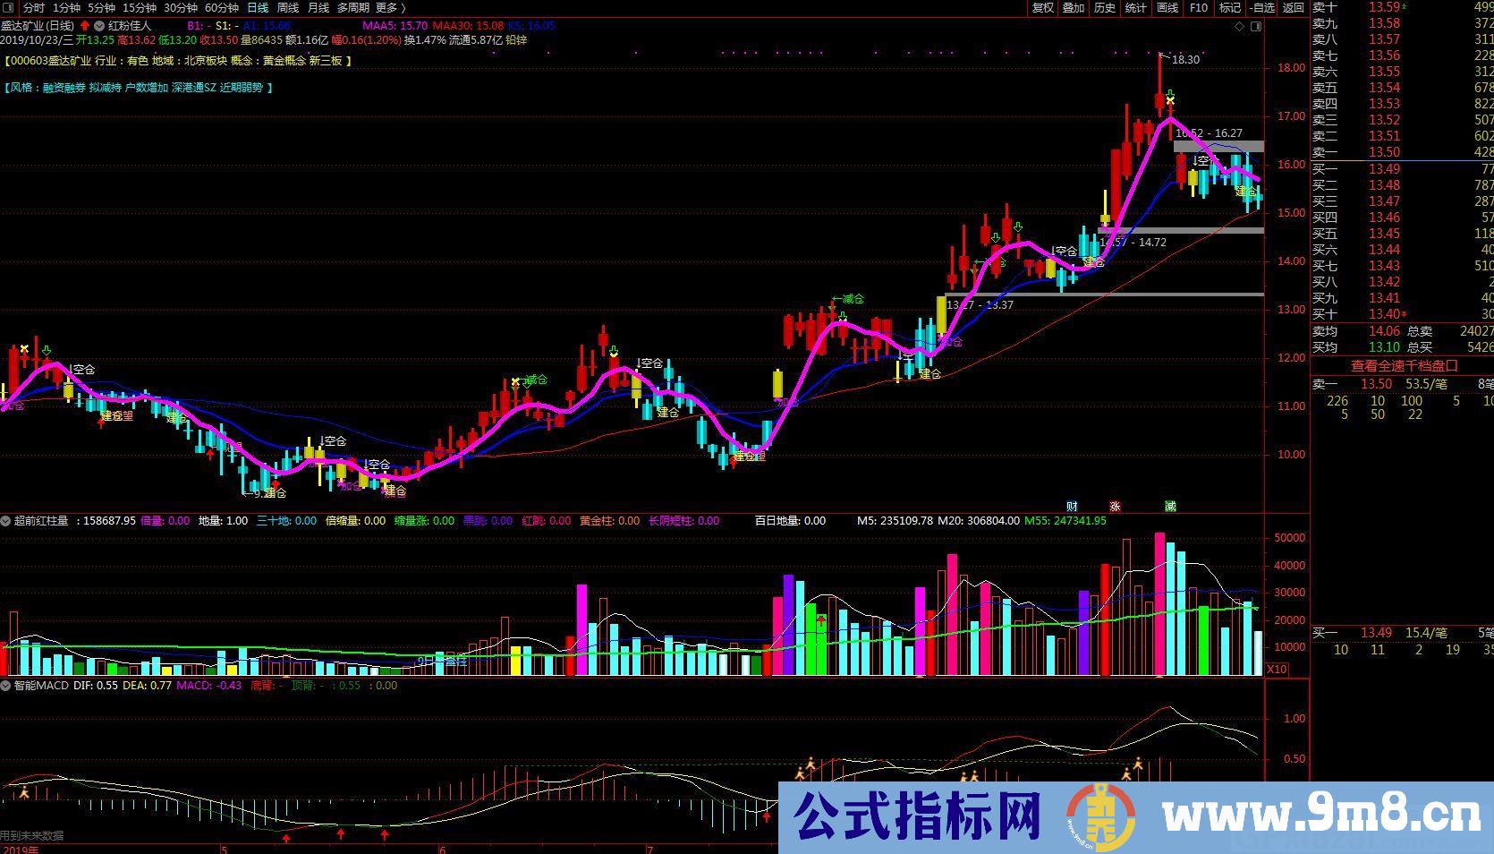1494x854 pixels.
Task: Select the 60分钟 period tab
Action: coord(221,8)
